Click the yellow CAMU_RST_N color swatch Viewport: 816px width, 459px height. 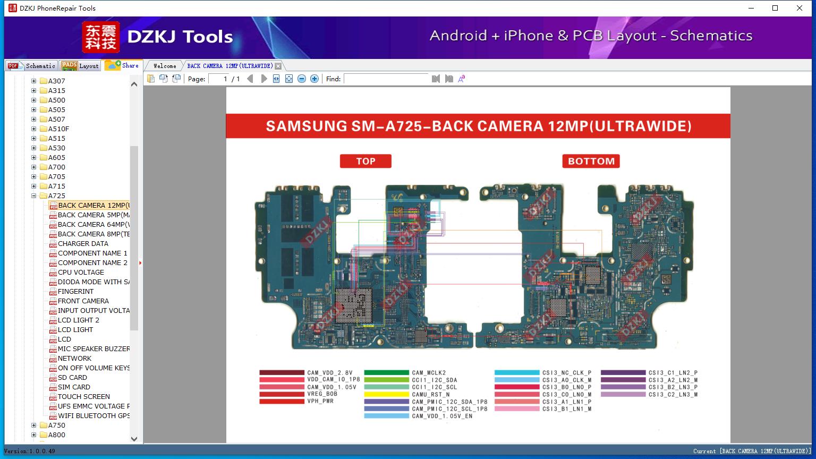386,395
